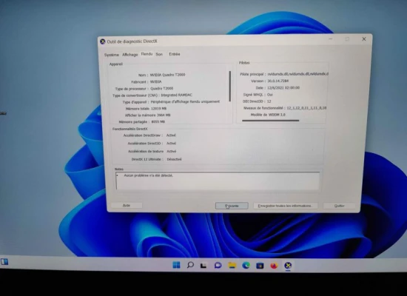Click the Pilote principal nvldumdx.dll value
Viewport: 407px width, 296px height.
click(297, 74)
